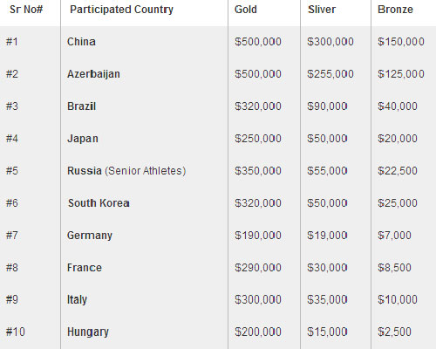Click the Gold column header
Image resolution: width=436 pixels, height=349 pixels.
point(246,10)
